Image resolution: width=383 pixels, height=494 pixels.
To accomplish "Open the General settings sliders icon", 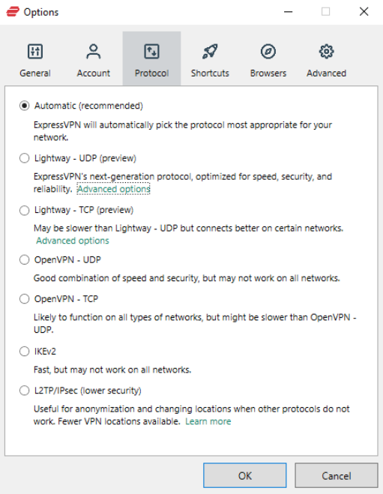I will click(35, 52).
